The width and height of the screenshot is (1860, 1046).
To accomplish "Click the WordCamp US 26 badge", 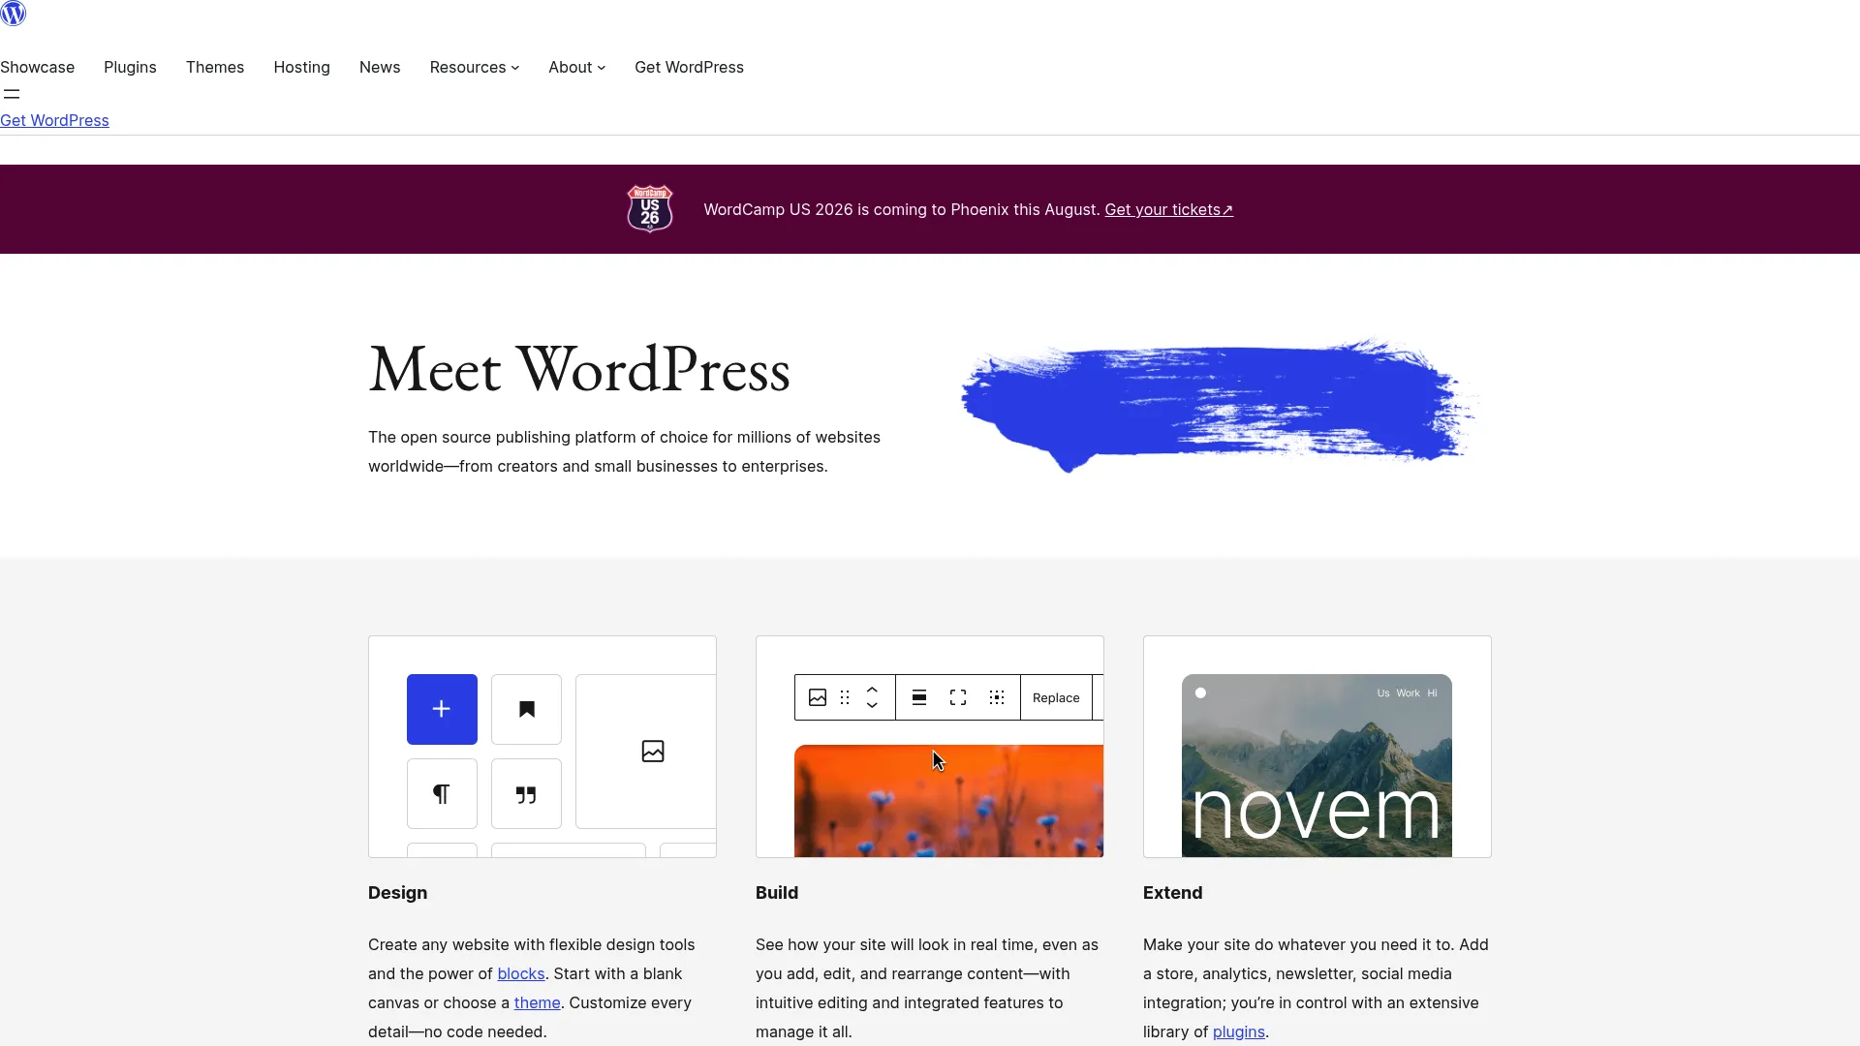I will [650, 209].
